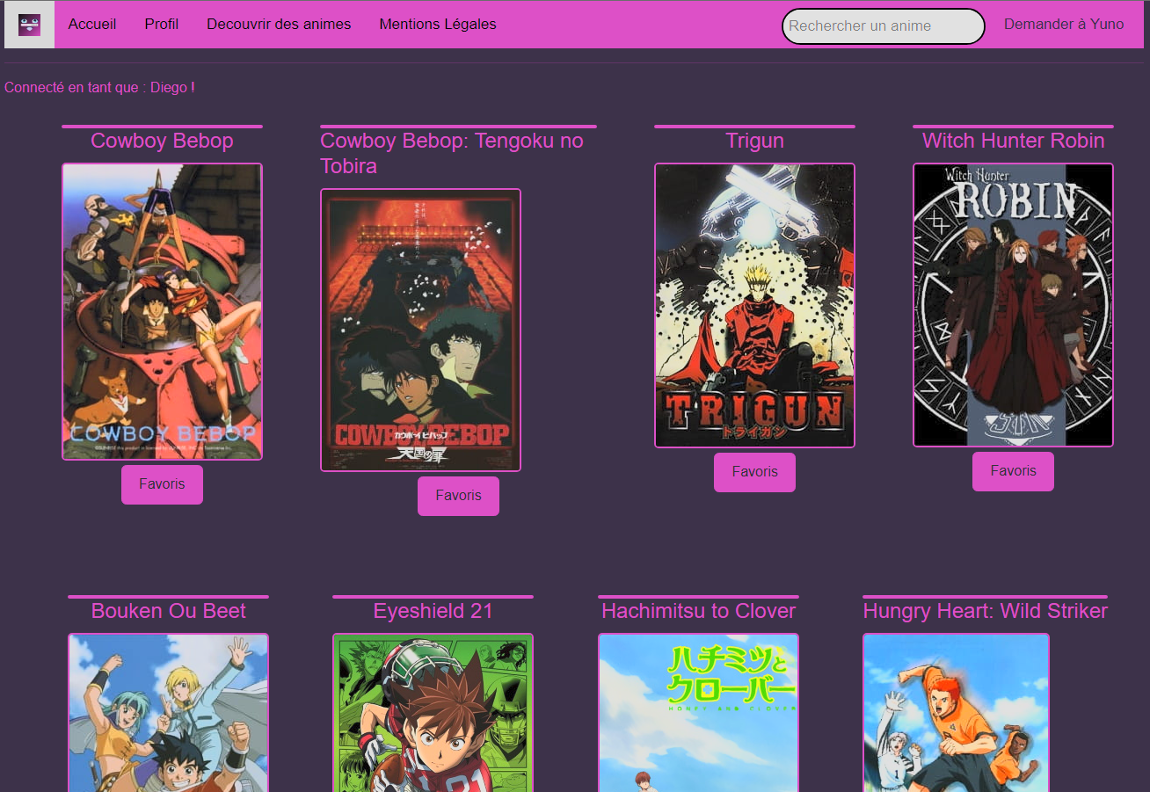Add Trigun to Favoris
The image size is (1150, 792).
click(x=754, y=472)
